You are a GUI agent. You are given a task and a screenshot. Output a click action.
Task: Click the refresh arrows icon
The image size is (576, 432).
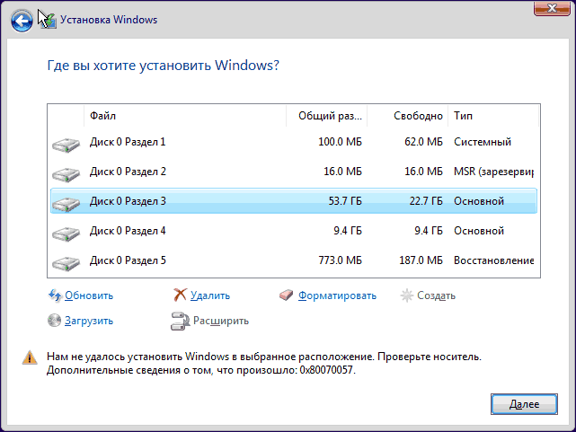coord(55,295)
